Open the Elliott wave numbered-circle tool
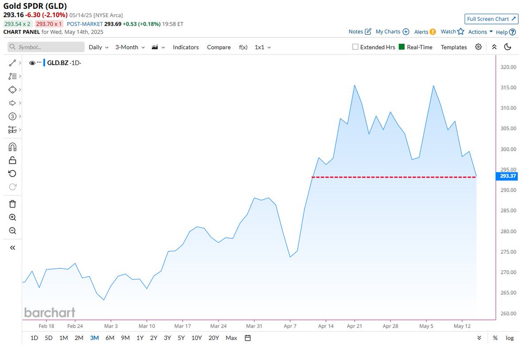The width and height of the screenshot is (531, 352). coord(12,116)
